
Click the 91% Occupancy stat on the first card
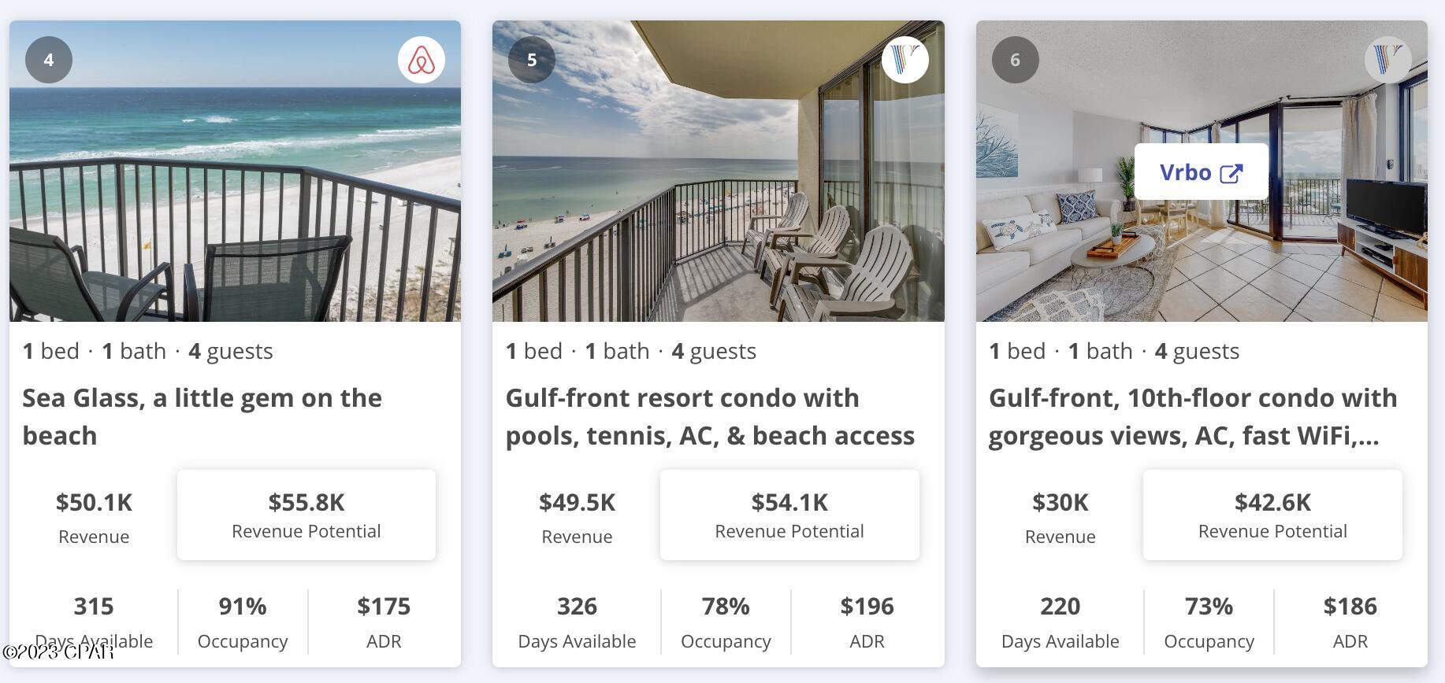[242, 621]
